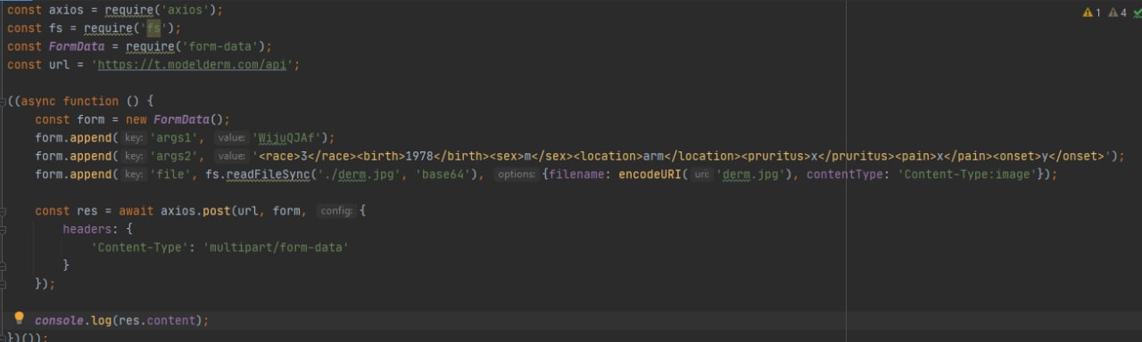
Task: Click the 'const url' variable name
Action: pos(58,65)
